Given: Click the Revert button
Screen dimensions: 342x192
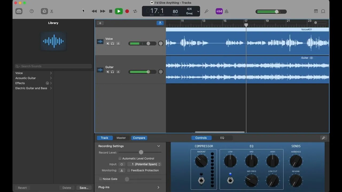Looking at the screenshot, I should [x=22, y=188].
